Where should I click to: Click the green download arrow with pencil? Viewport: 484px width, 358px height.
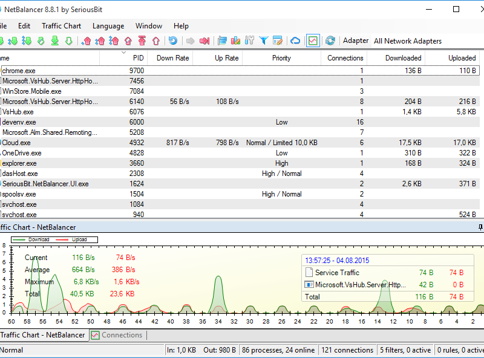tap(41, 41)
